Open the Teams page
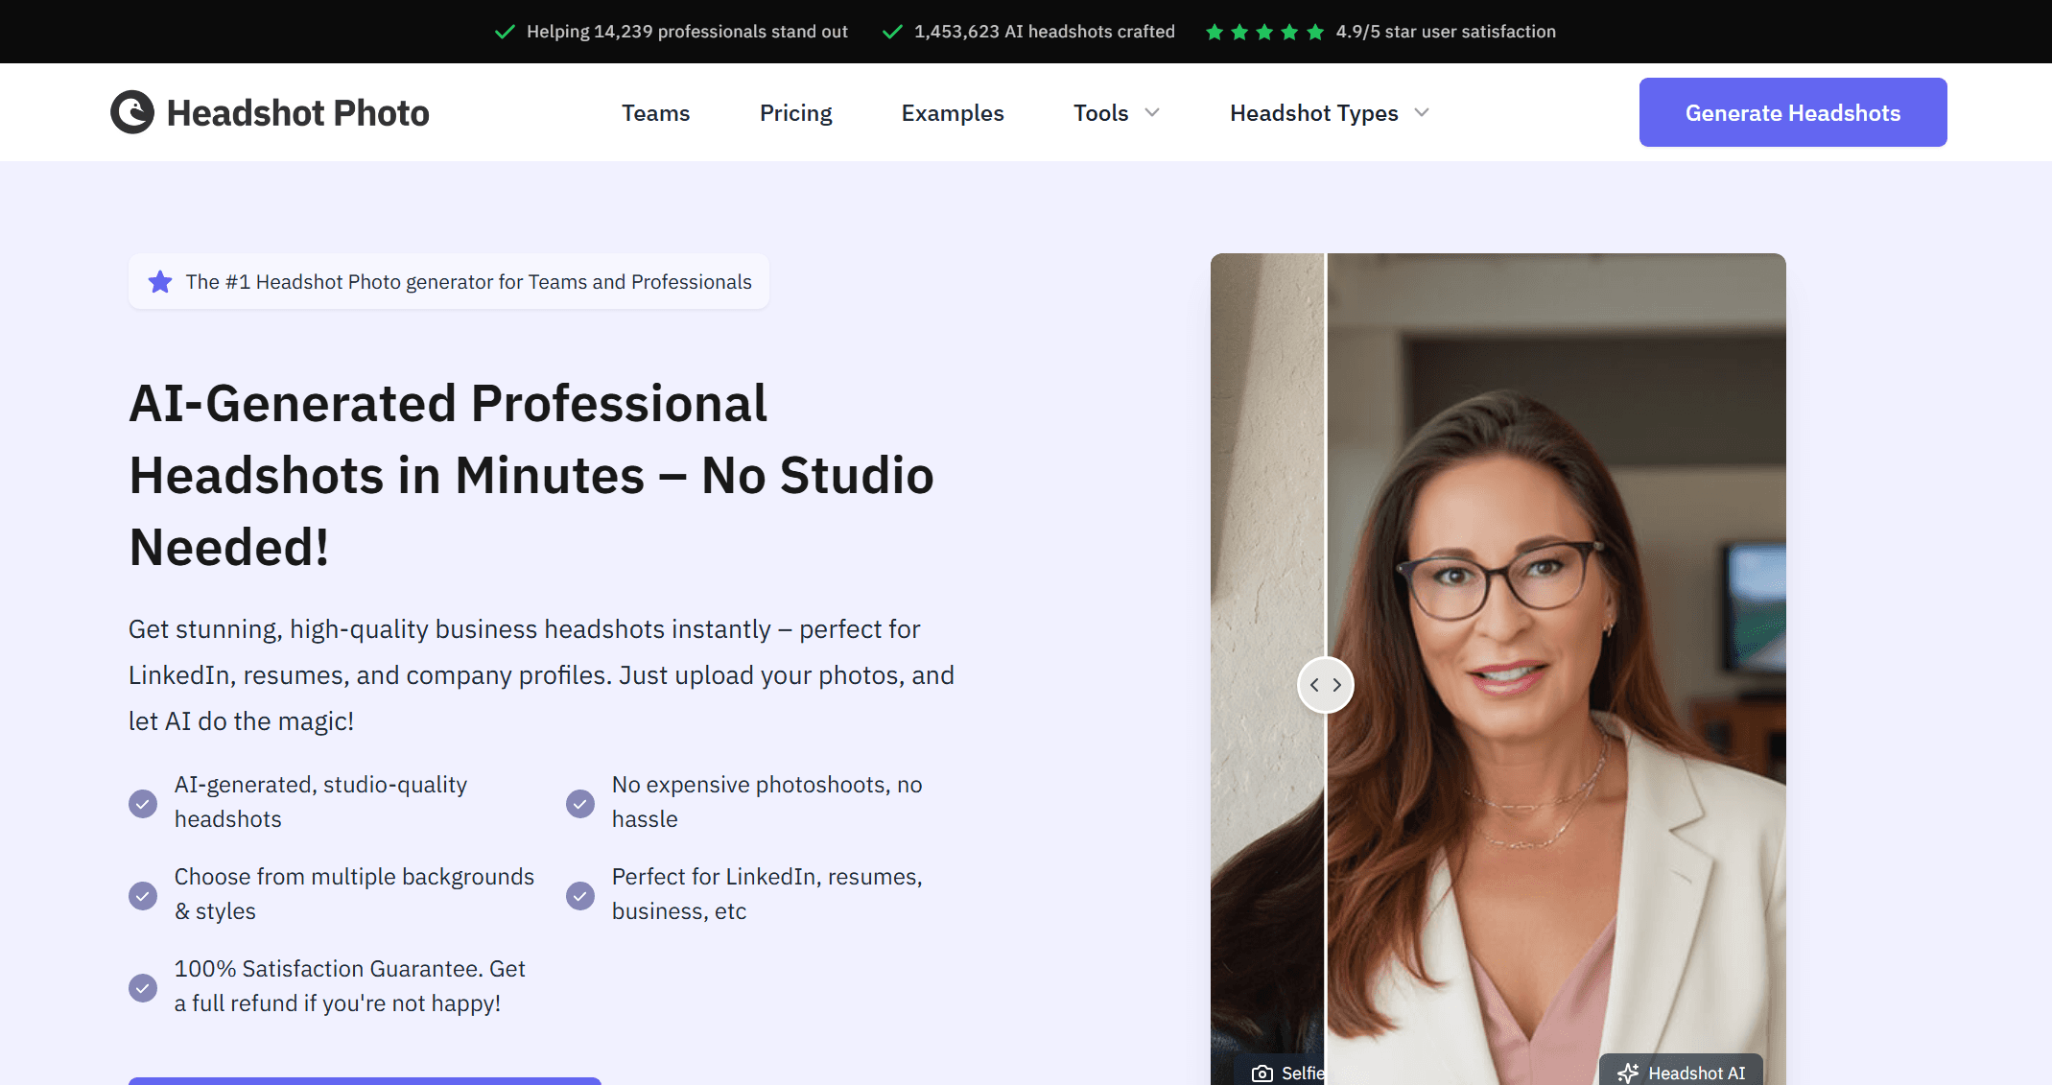Image resolution: width=2052 pixels, height=1085 pixels. tap(655, 113)
